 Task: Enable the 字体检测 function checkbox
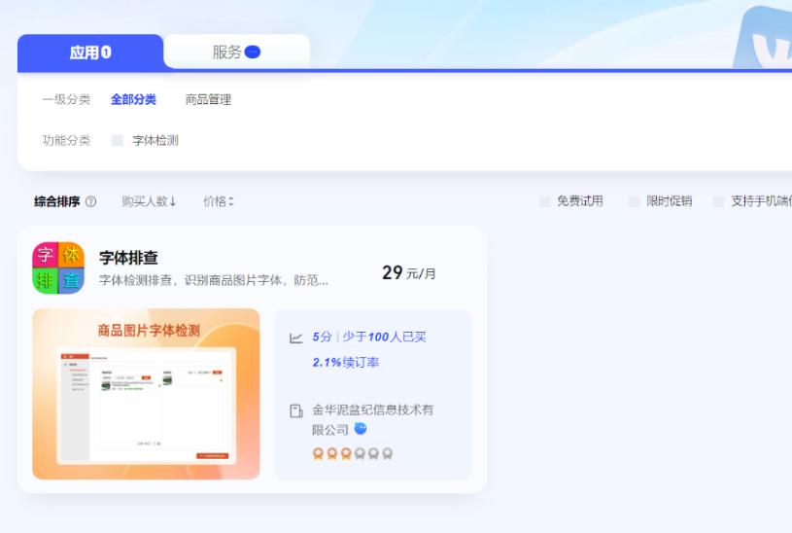(118, 141)
